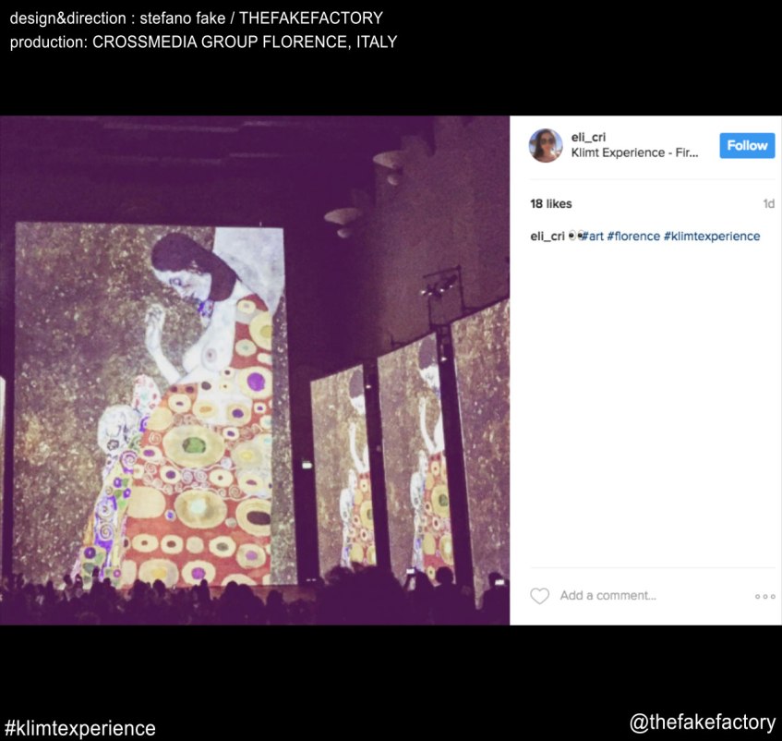782x741 pixels.
Task: Click the CROSSMEDIA GROUP production credit line
Action: tap(203, 42)
